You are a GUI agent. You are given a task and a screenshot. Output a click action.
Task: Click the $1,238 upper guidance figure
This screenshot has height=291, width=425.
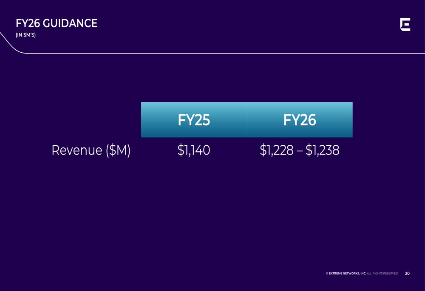pos(322,150)
